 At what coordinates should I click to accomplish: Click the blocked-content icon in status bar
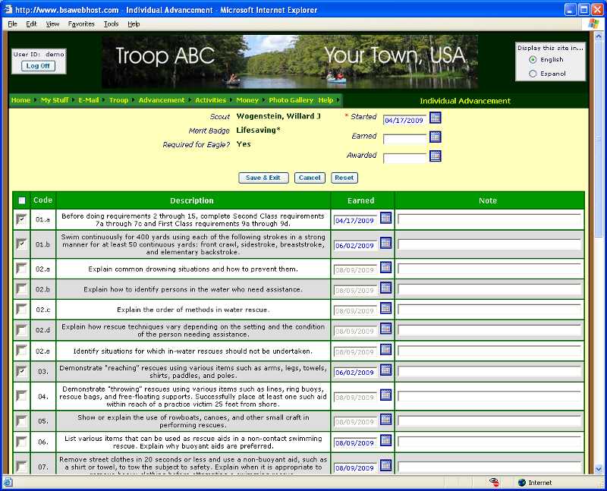pos(495,483)
